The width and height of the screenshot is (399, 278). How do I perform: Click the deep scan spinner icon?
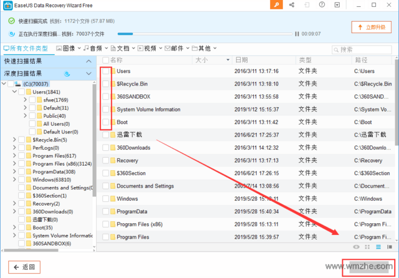[x=67, y=74]
